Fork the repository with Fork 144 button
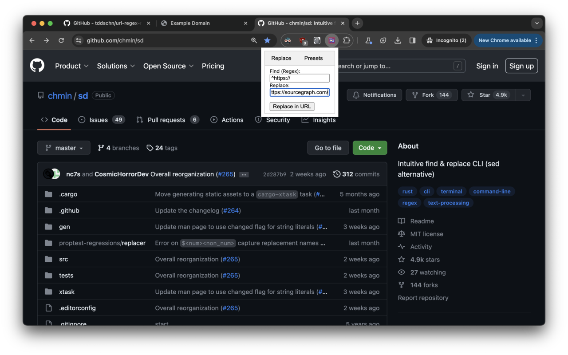Viewport: 568px width, 355px height. [431, 95]
